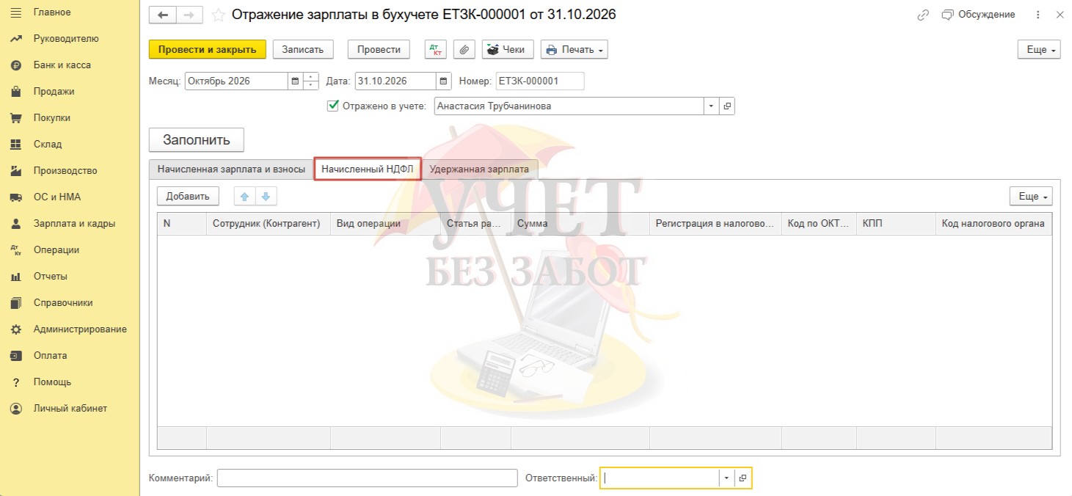This screenshot has width=1072, height=496.
Task: Open the Главное section icon
Action: point(16,12)
